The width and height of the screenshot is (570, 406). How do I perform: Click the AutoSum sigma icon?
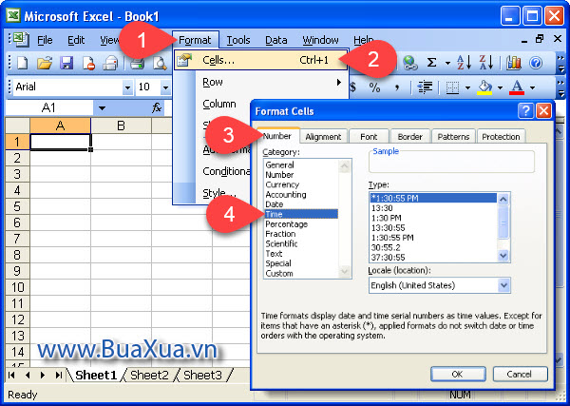[x=431, y=63]
